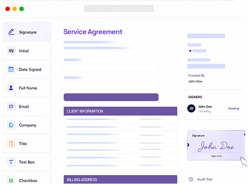Open the Audit Trail clock icon

pyautogui.click(x=191, y=179)
